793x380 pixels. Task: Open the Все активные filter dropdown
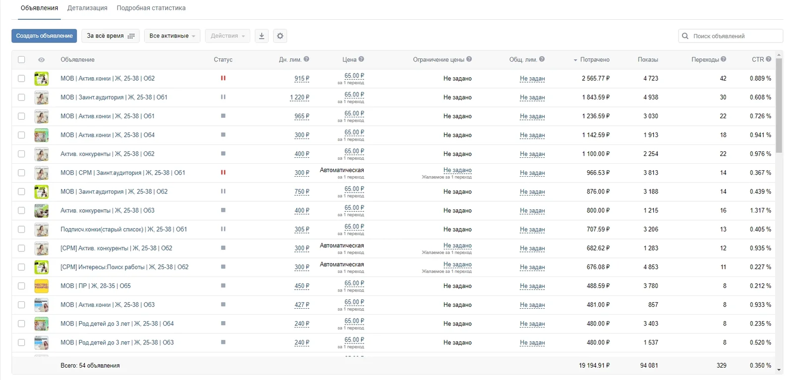(172, 36)
